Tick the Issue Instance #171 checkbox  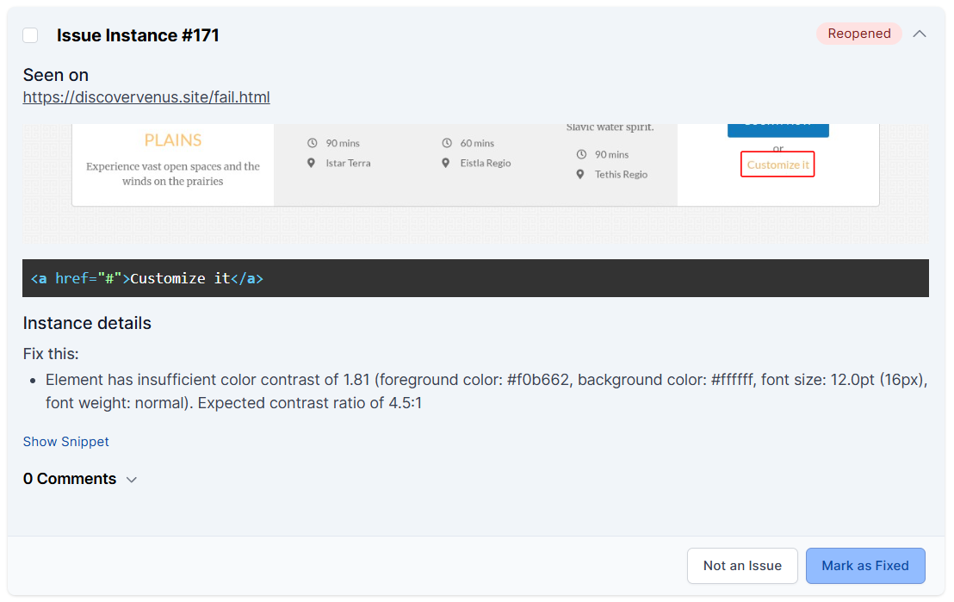click(30, 35)
